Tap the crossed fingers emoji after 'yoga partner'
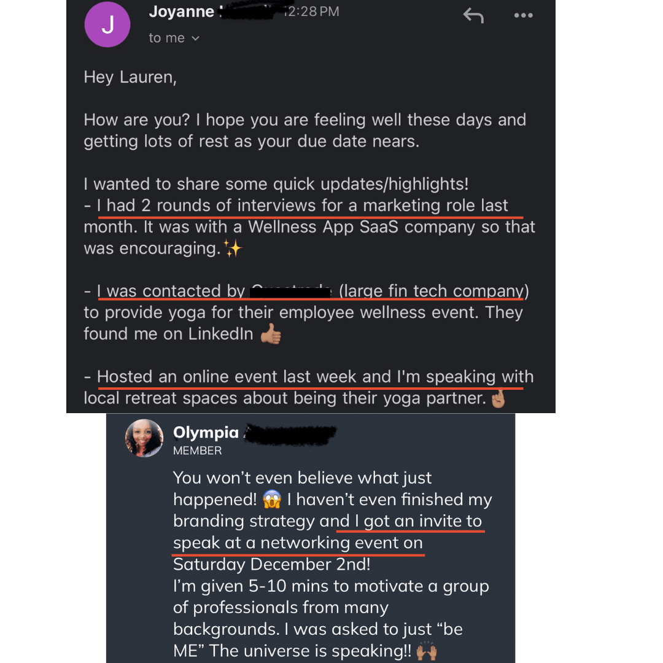The image size is (663, 663). [x=498, y=399]
